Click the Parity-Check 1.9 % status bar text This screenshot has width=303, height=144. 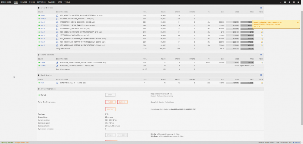point(22,142)
